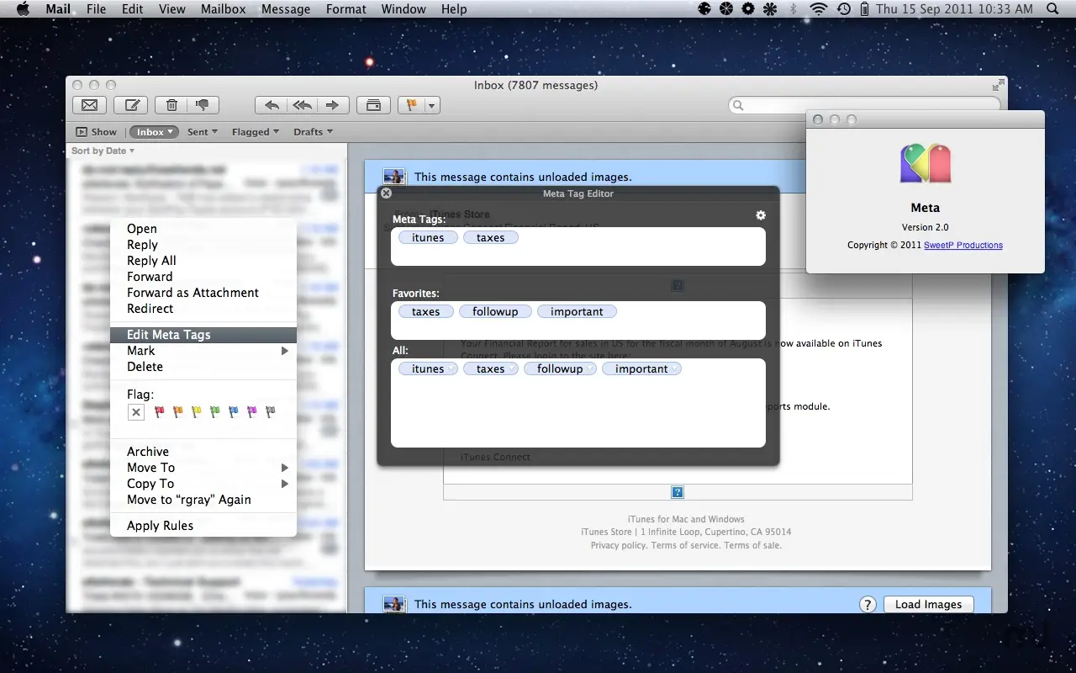Click the Archive box toolbar icon
The width and height of the screenshot is (1076, 673).
[373, 105]
